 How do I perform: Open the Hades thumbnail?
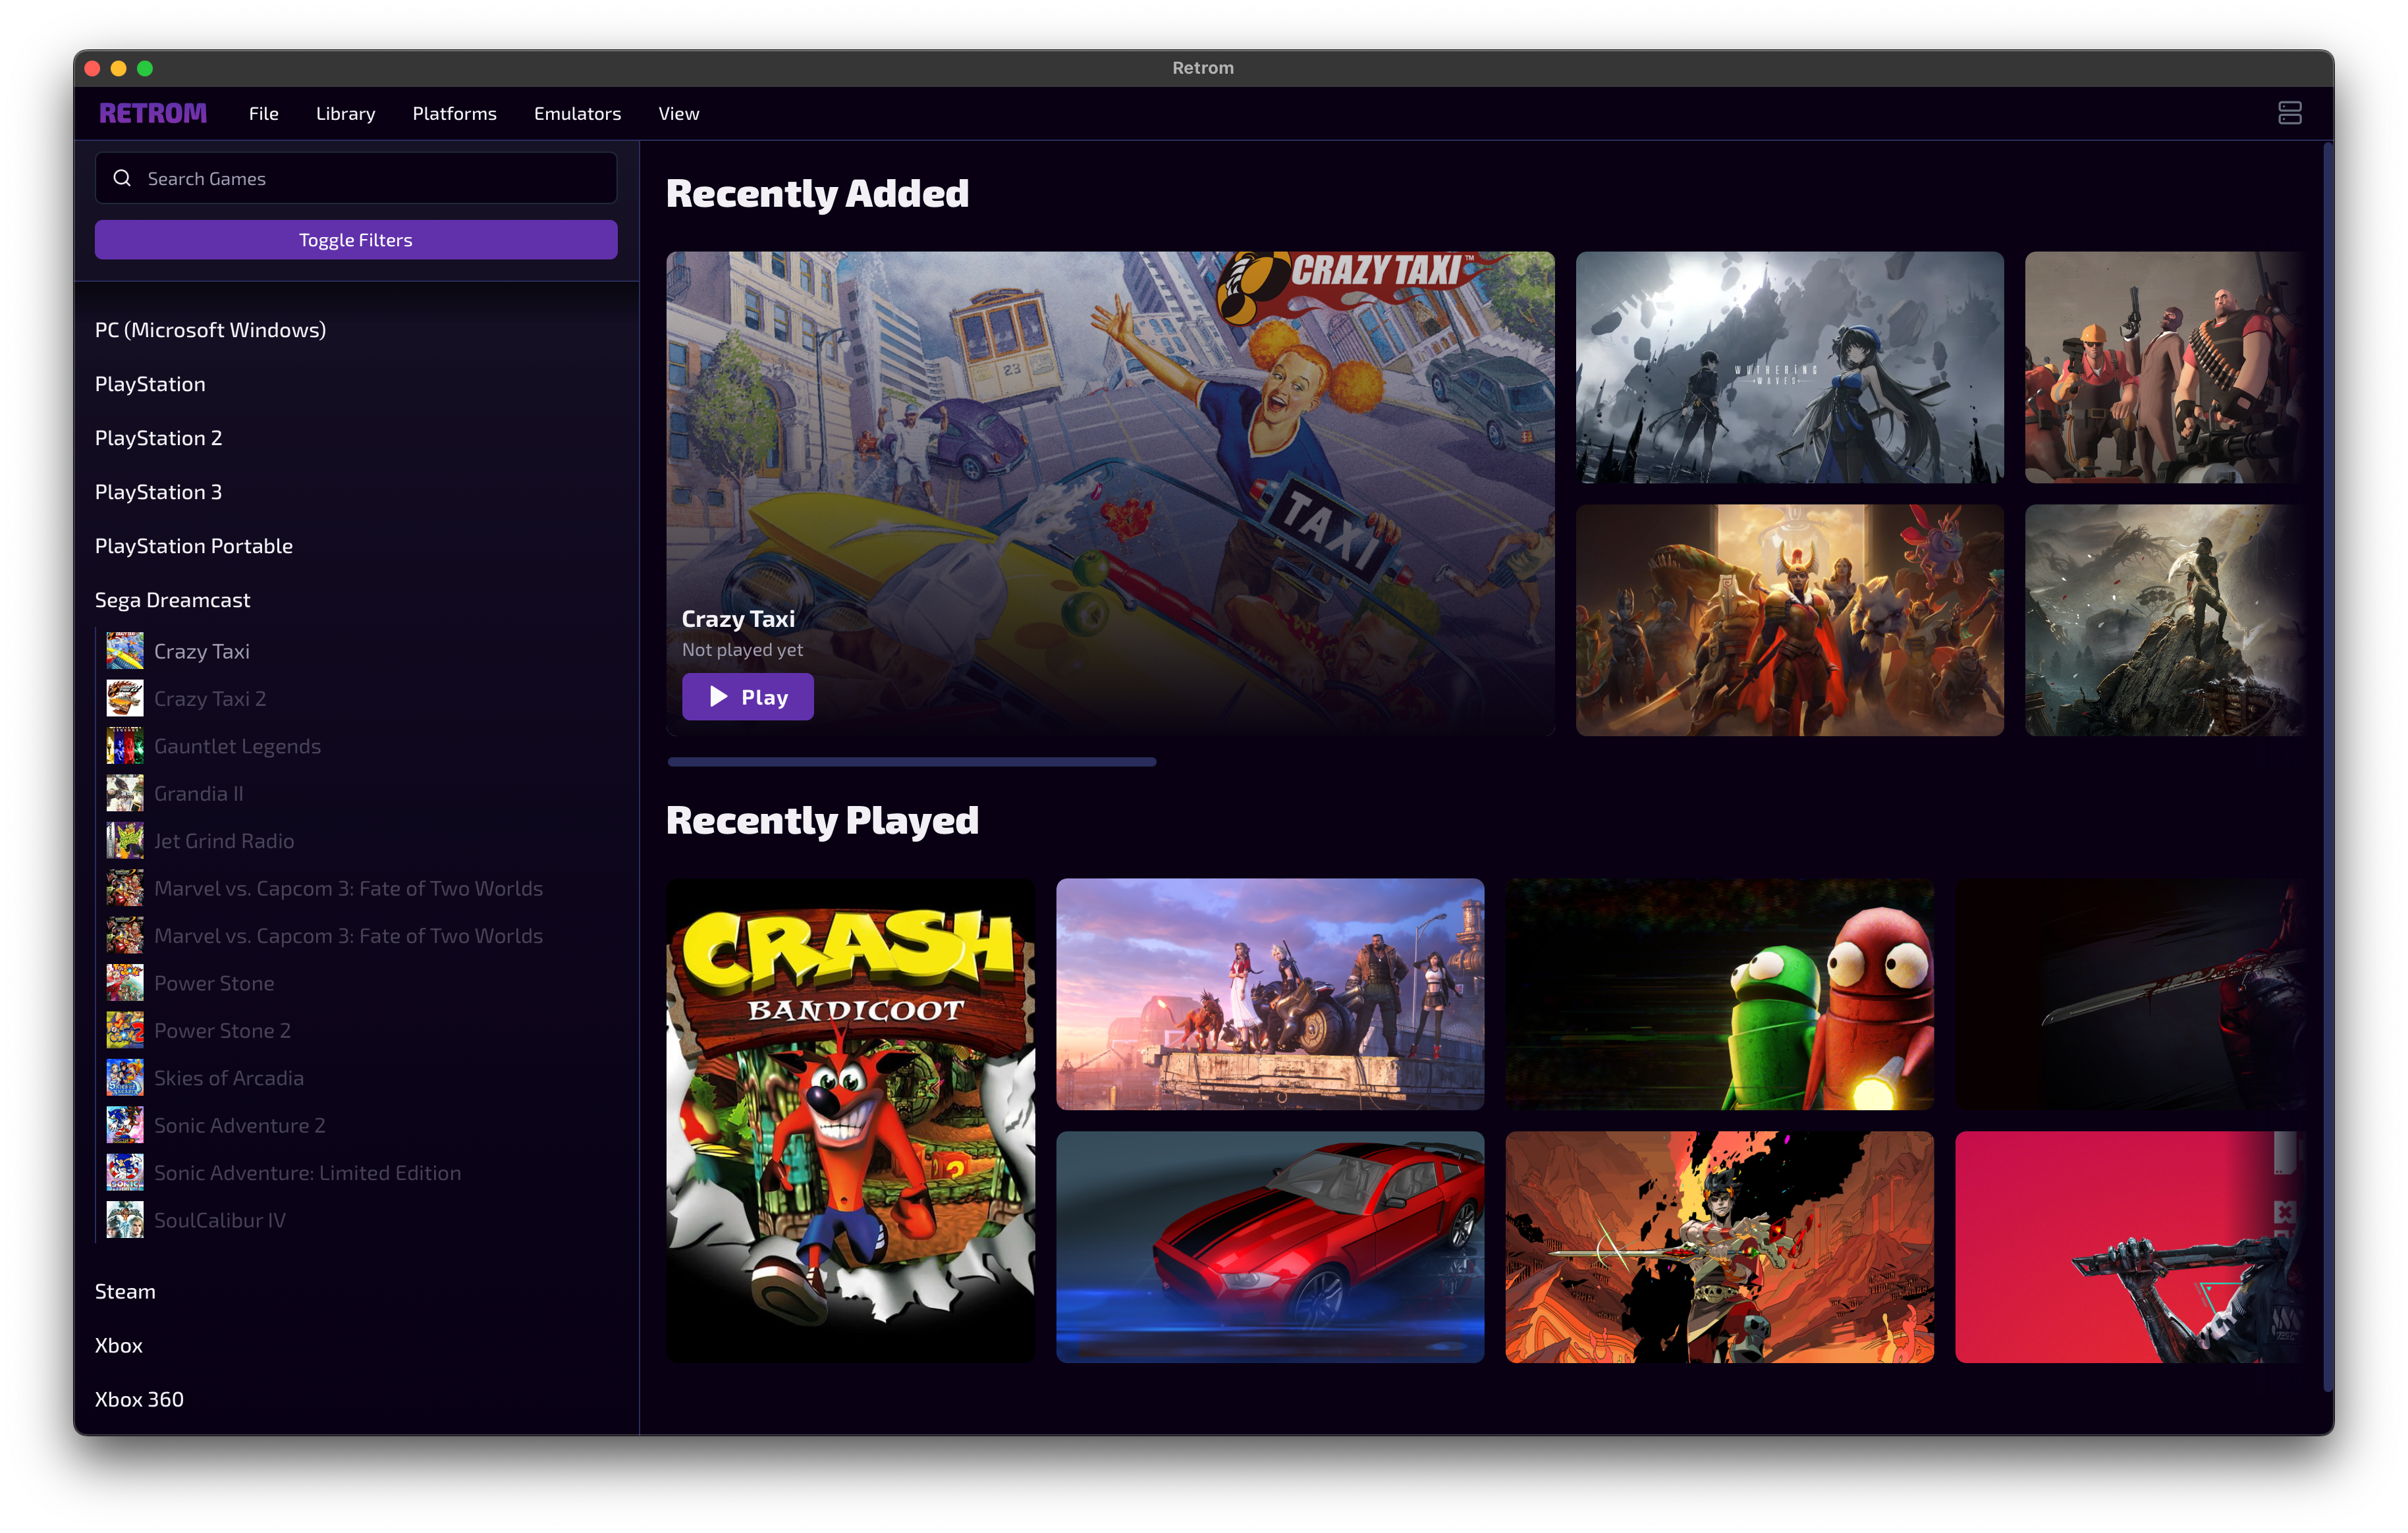1719,1247
